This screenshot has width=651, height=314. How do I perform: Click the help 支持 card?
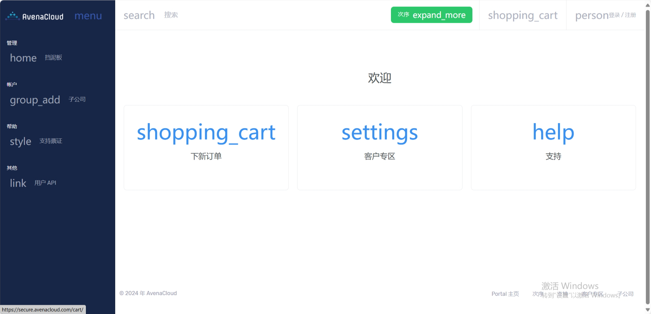point(553,147)
